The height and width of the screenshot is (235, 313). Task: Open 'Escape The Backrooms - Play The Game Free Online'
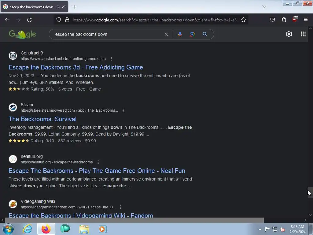(x=97, y=171)
